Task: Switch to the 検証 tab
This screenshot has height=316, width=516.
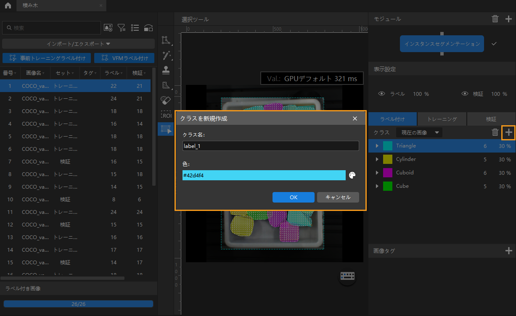Action: pyautogui.click(x=491, y=119)
